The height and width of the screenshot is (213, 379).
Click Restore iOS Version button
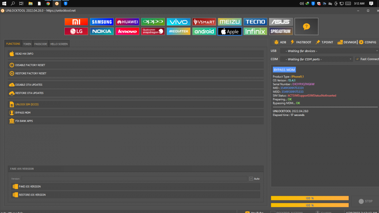tap(136, 195)
